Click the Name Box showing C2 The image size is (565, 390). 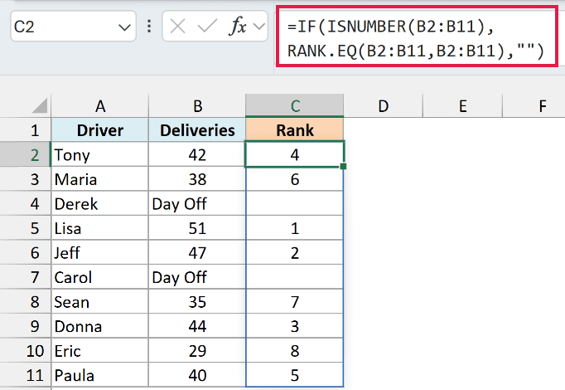coord(73,27)
